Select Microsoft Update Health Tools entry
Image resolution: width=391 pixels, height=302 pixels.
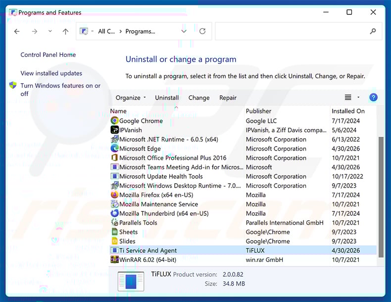(x=161, y=177)
